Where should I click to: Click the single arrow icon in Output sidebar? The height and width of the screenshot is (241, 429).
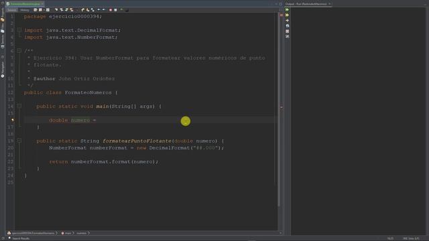click(x=287, y=21)
